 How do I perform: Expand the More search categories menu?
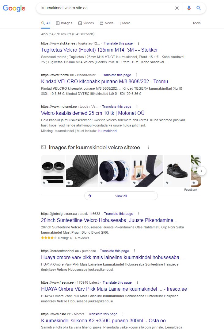coord(125,23)
